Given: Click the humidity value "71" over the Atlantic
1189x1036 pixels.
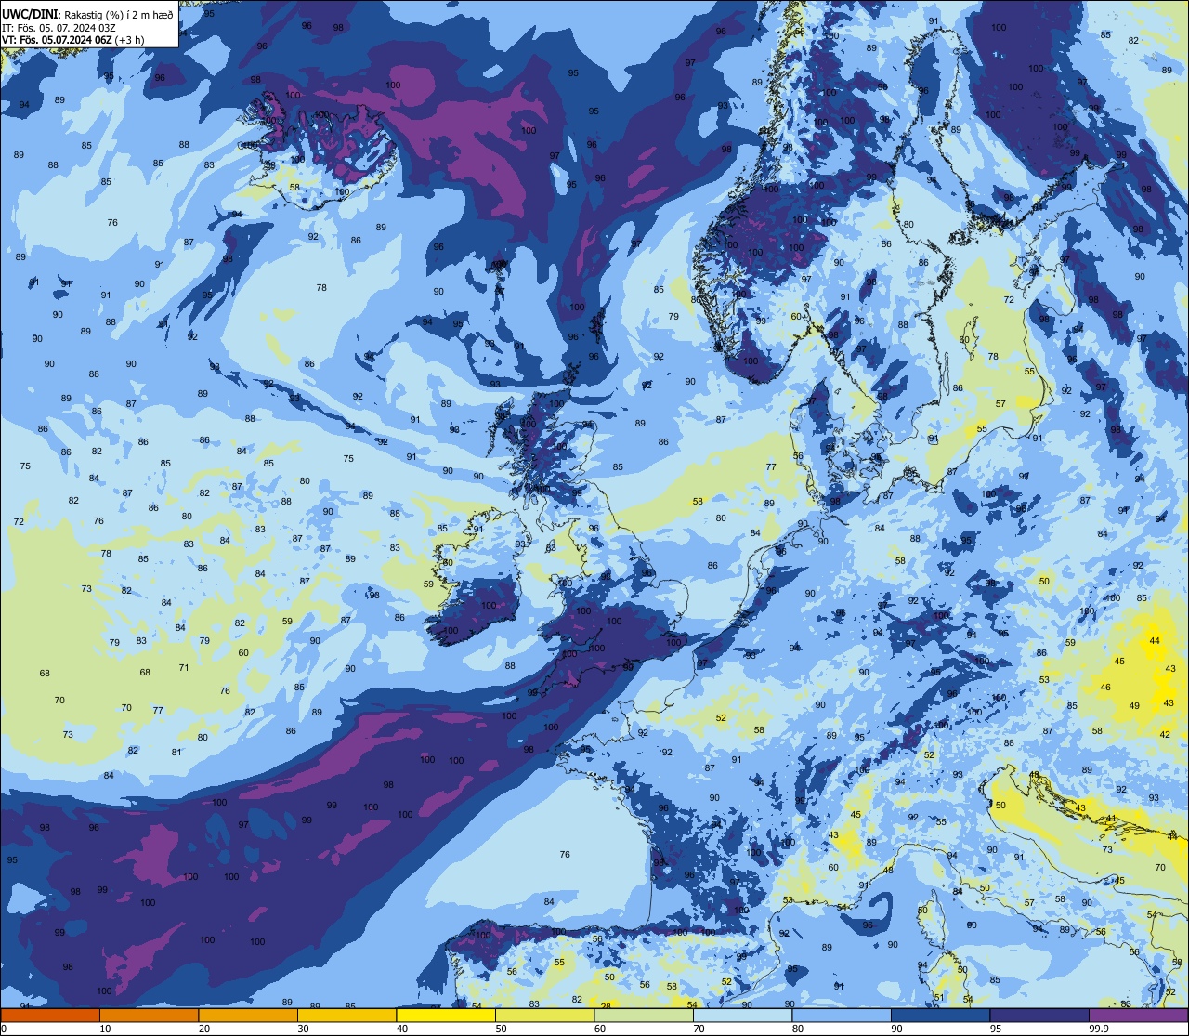Looking at the screenshot, I should (184, 667).
